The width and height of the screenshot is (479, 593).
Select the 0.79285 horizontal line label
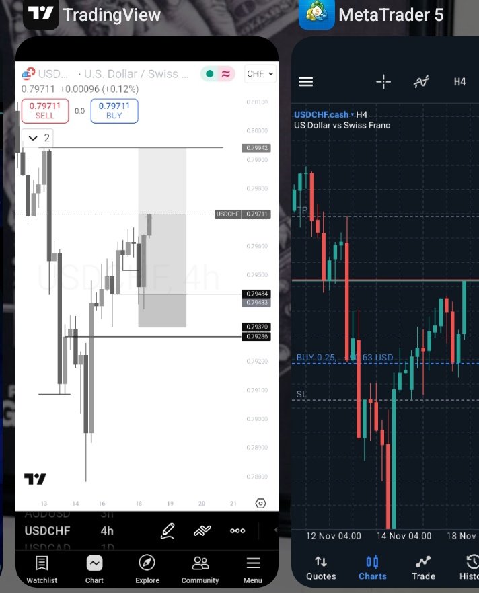click(x=256, y=336)
